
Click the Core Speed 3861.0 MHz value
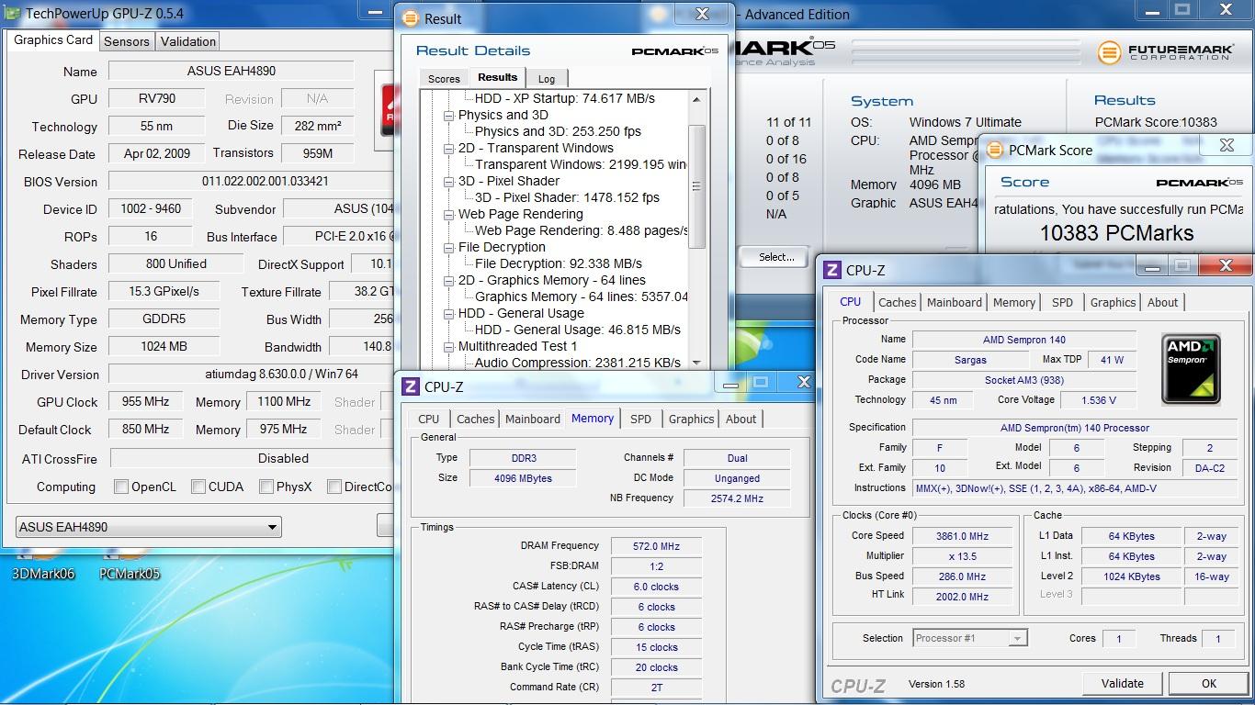click(x=965, y=536)
